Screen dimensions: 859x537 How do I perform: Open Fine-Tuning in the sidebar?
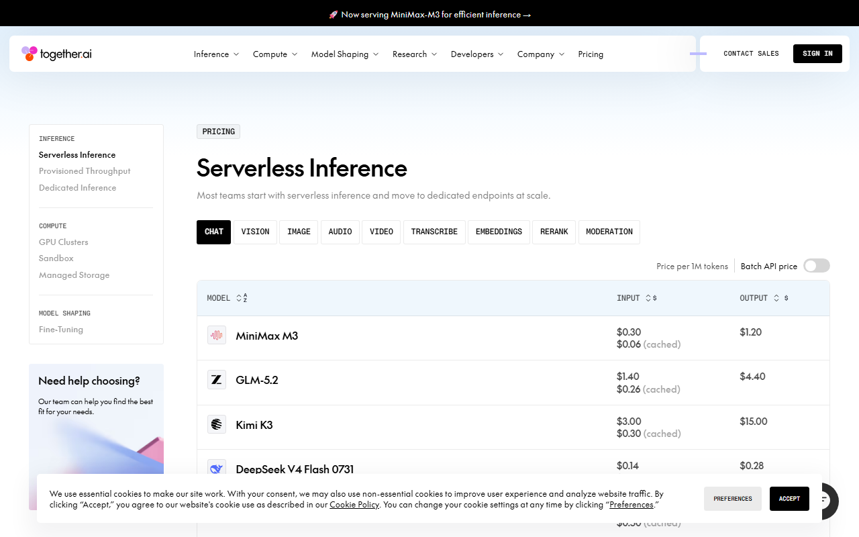61,330
